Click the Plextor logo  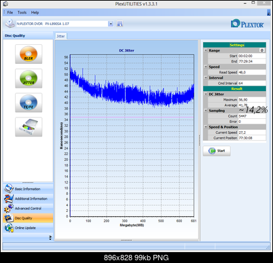click(247, 24)
